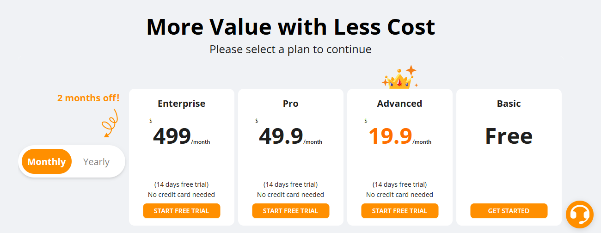The height and width of the screenshot is (233, 601).
Task: Click the 499 per month price
Action: (x=181, y=136)
